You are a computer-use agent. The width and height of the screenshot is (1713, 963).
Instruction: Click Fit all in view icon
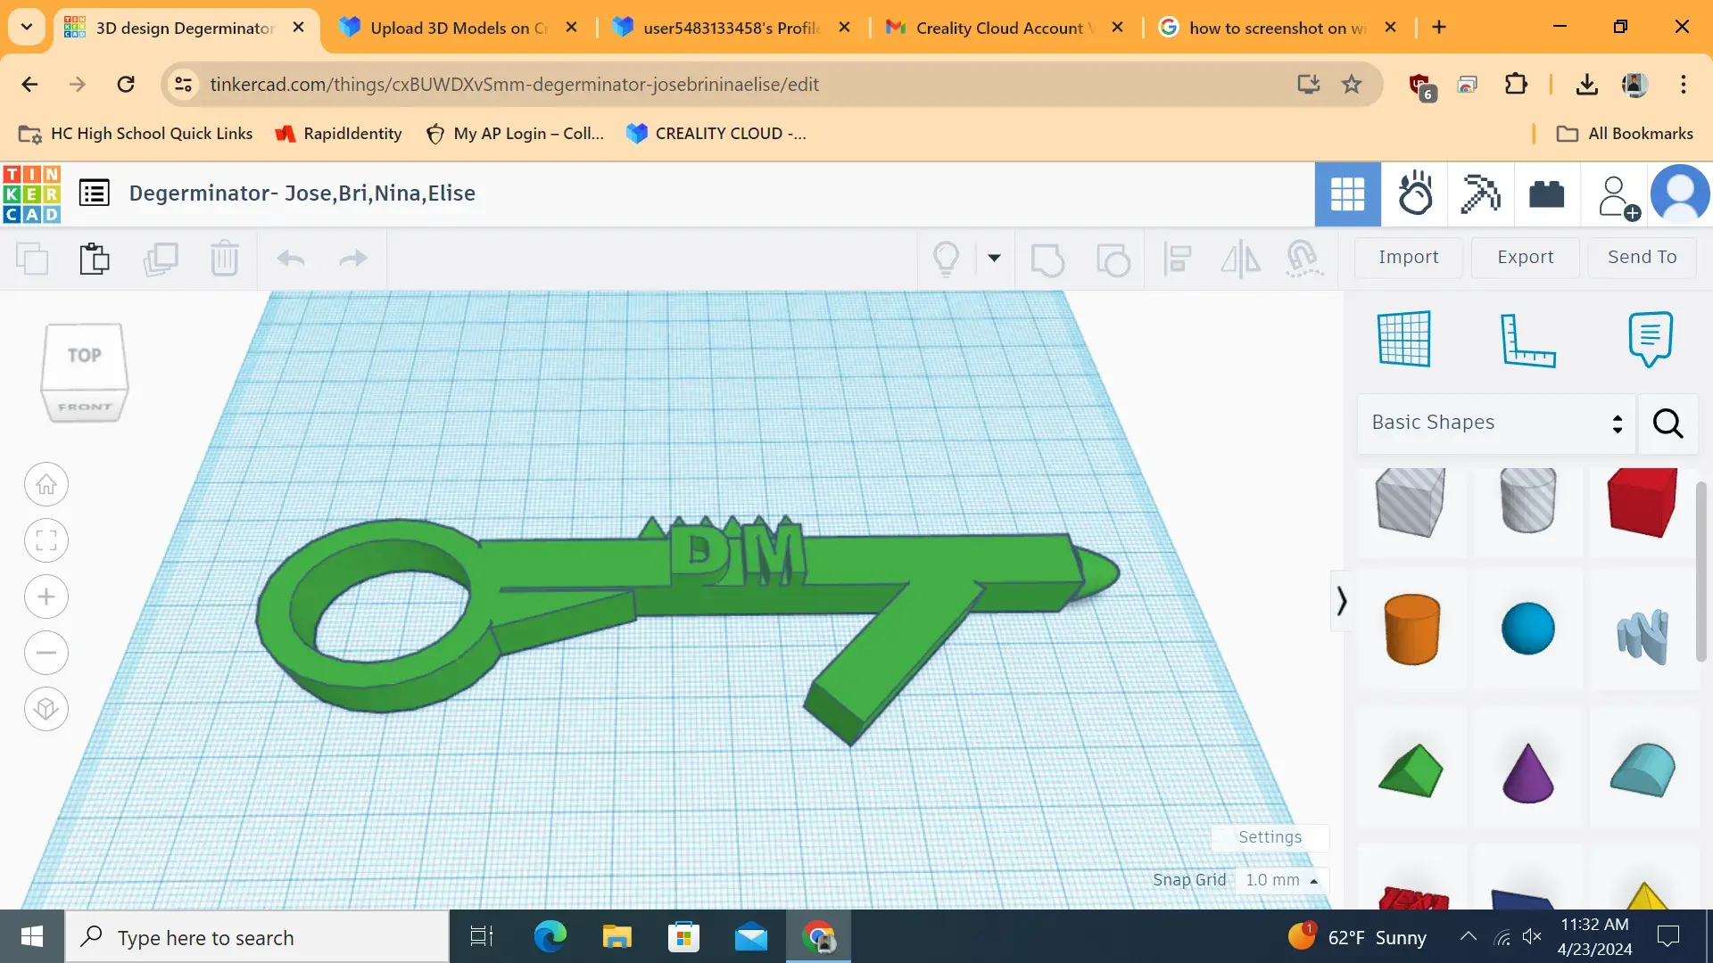pos(46,540)
